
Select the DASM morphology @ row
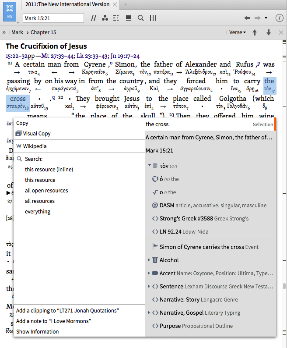pos(210,205)
